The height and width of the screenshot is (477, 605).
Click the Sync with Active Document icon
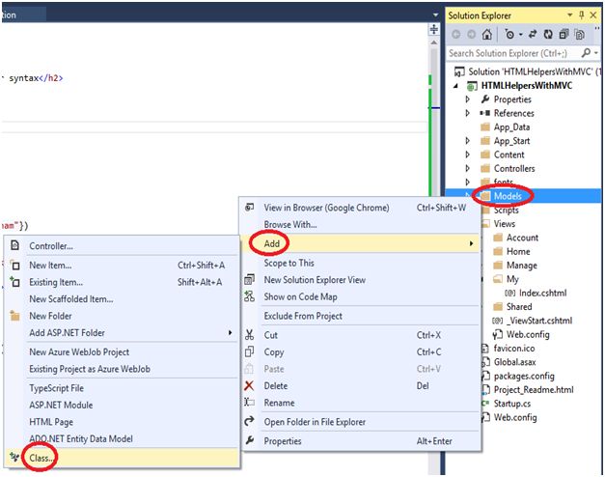click(x=533, y=35)
